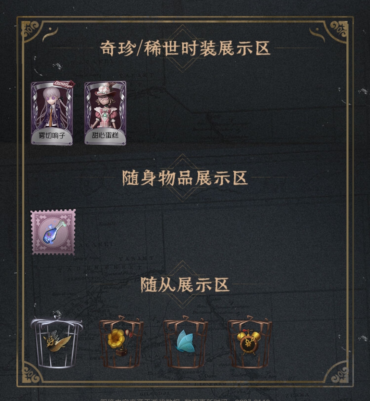Tap the Danganronpa logo badge
This screenshot has height=401, width=370.
tap(64, 84)
